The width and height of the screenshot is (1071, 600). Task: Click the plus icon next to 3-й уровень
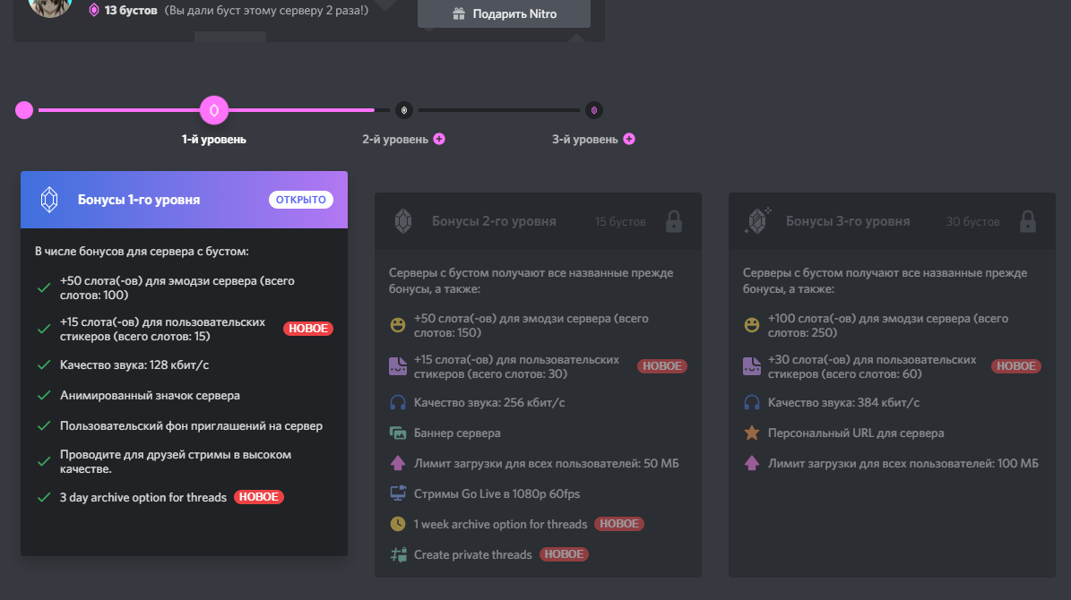click(x=629, y=139)
